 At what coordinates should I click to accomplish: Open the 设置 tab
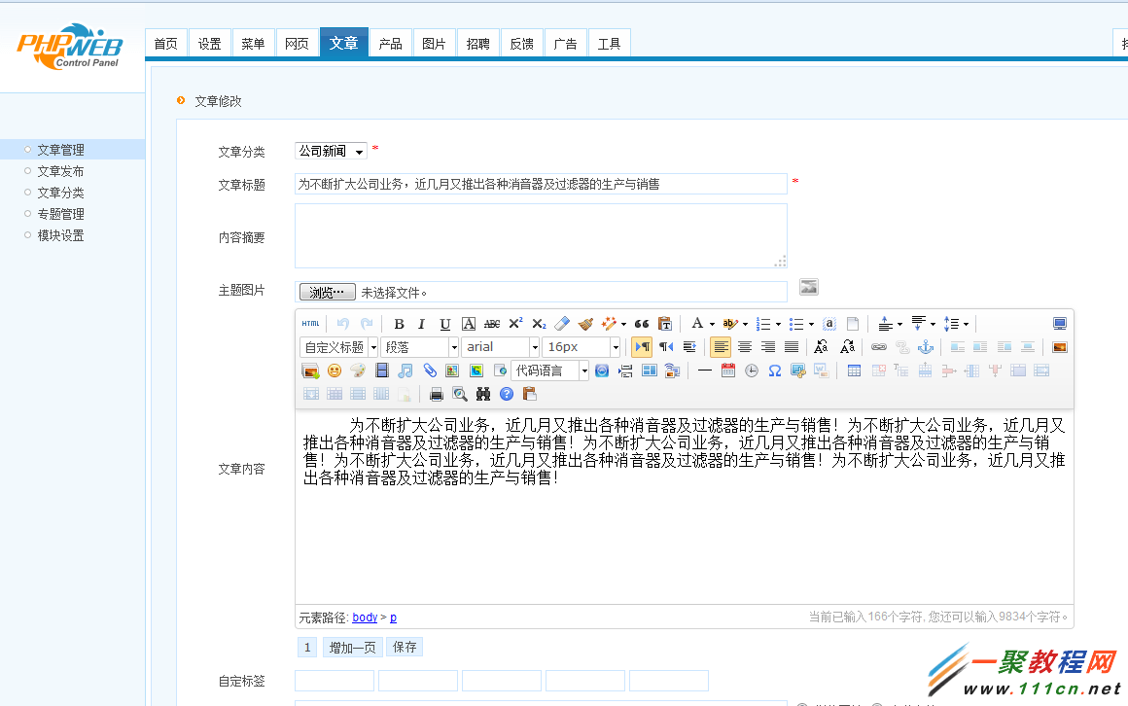point(209,44)
